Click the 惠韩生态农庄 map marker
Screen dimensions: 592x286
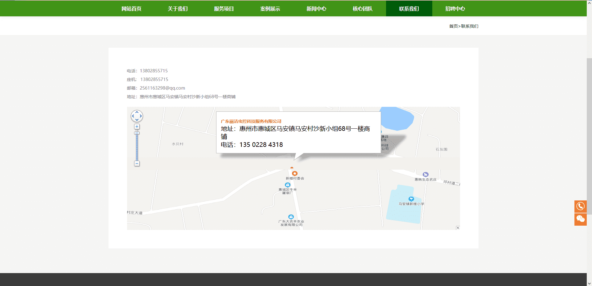click(425, 175)
